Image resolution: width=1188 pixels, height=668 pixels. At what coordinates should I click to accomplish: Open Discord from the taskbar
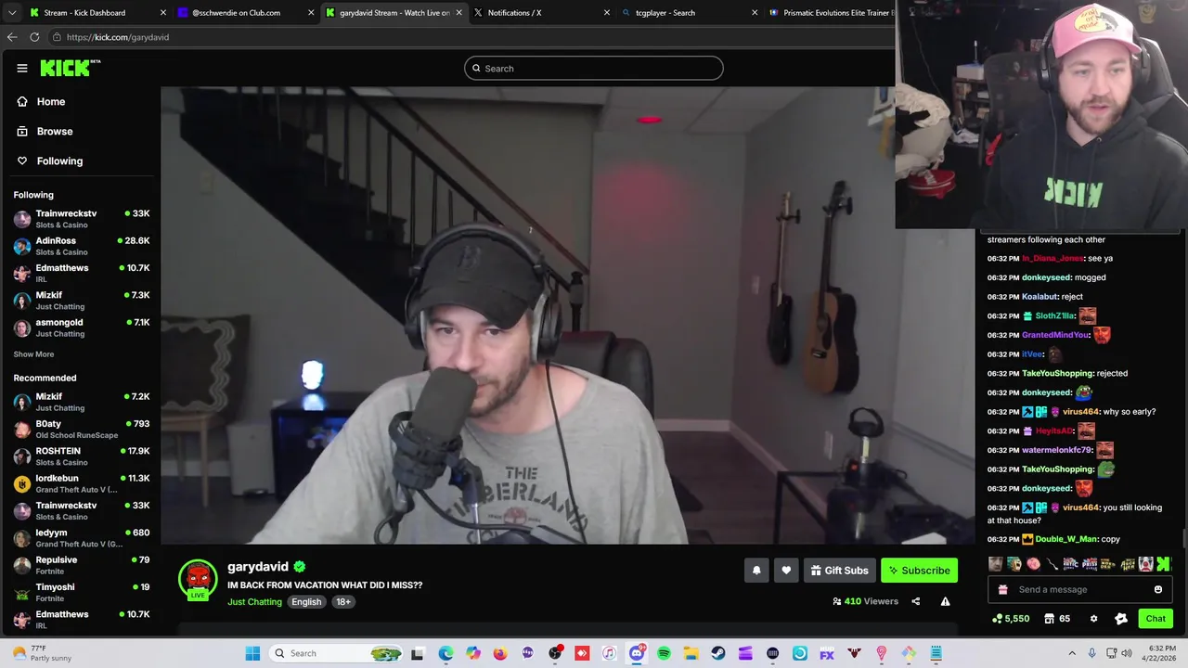[637, 653]
